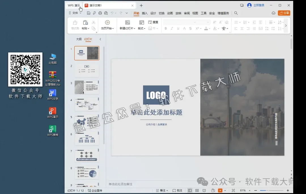Viewport: 306px width, 194px height.
Task: Open the 设计 ribbon tab
Action: coord(153,13)
